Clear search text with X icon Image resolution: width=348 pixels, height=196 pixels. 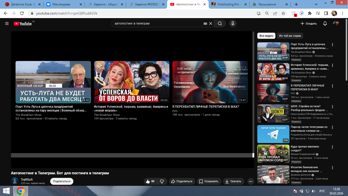211,23
